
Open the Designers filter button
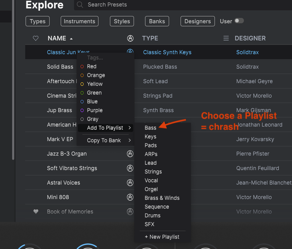point(197,21)
